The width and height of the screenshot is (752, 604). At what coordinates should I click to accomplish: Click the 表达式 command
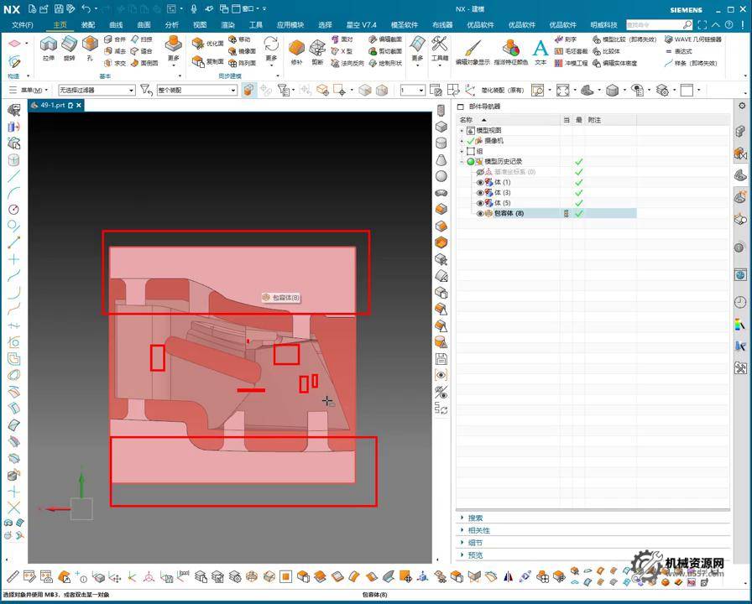click(683, 51)
